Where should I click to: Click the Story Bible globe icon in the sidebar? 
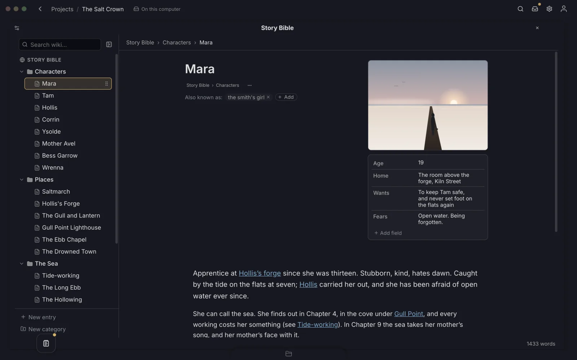[x=22, y=60]
